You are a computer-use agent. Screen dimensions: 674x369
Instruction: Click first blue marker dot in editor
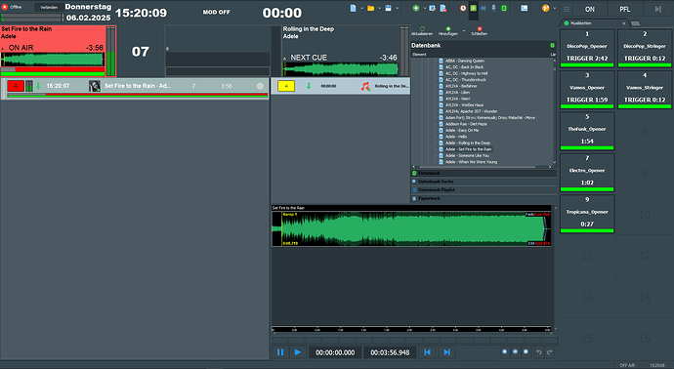pyautogui.click(x=505, y=351)
